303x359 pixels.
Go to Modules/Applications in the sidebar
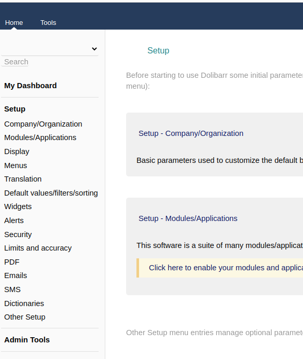[x=40, y=137]
